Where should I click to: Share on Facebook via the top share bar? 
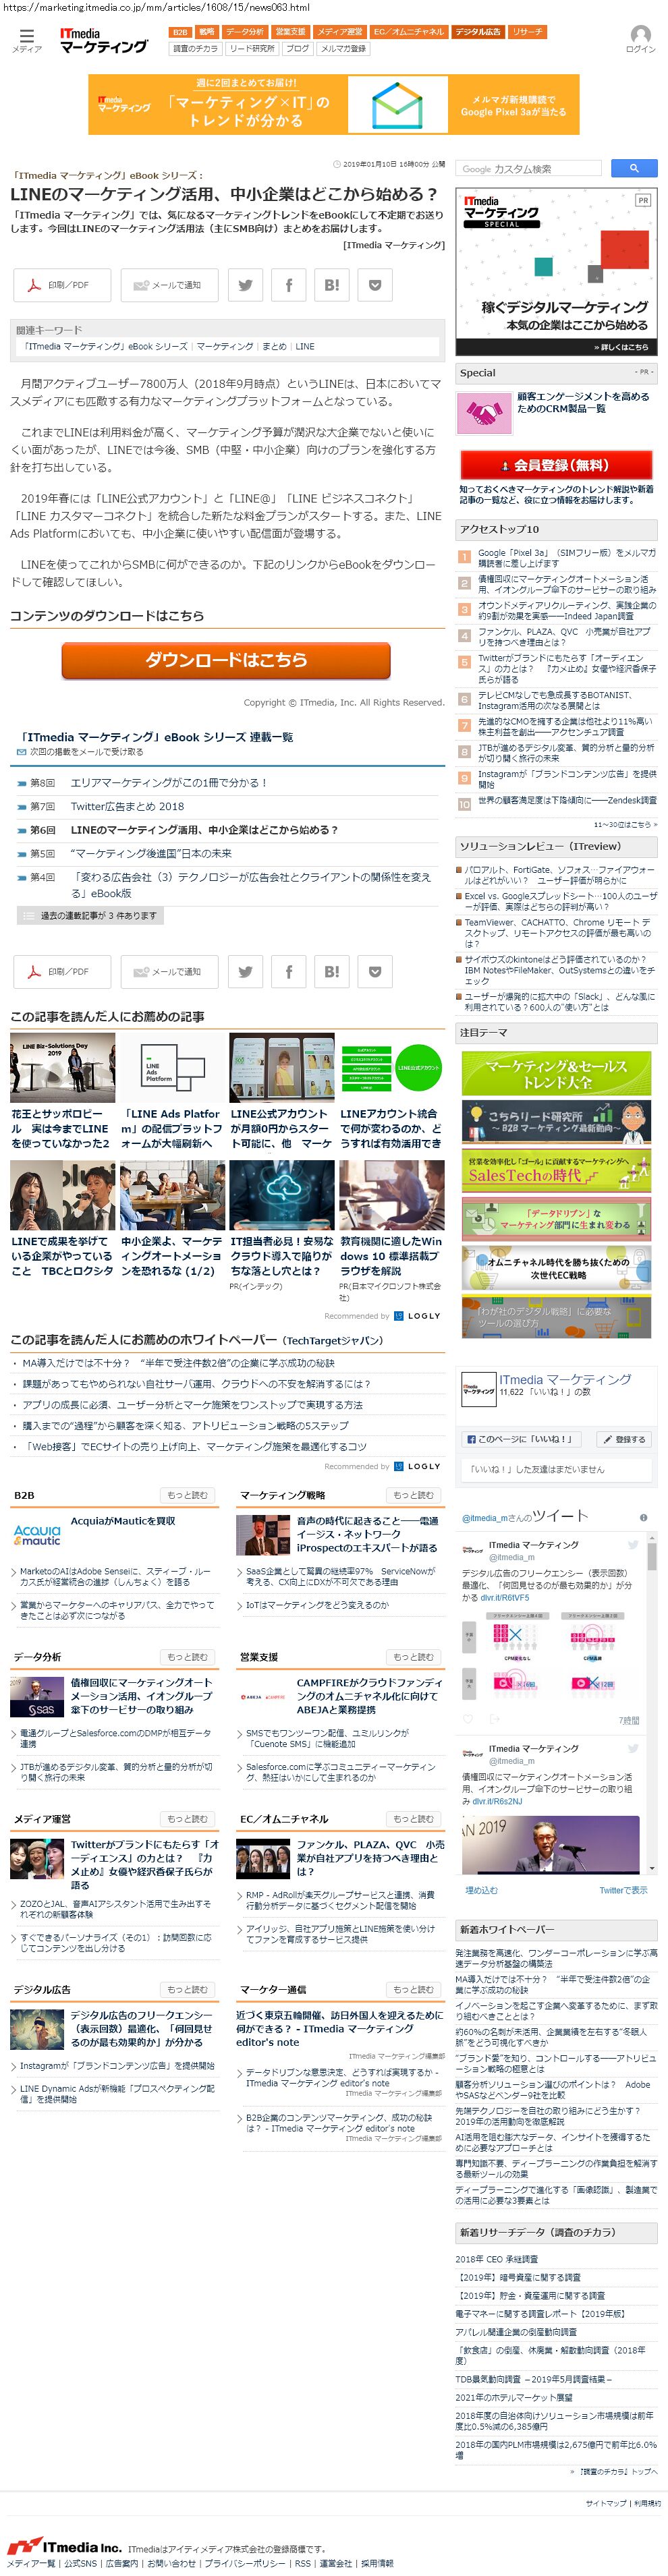point(289,285)
